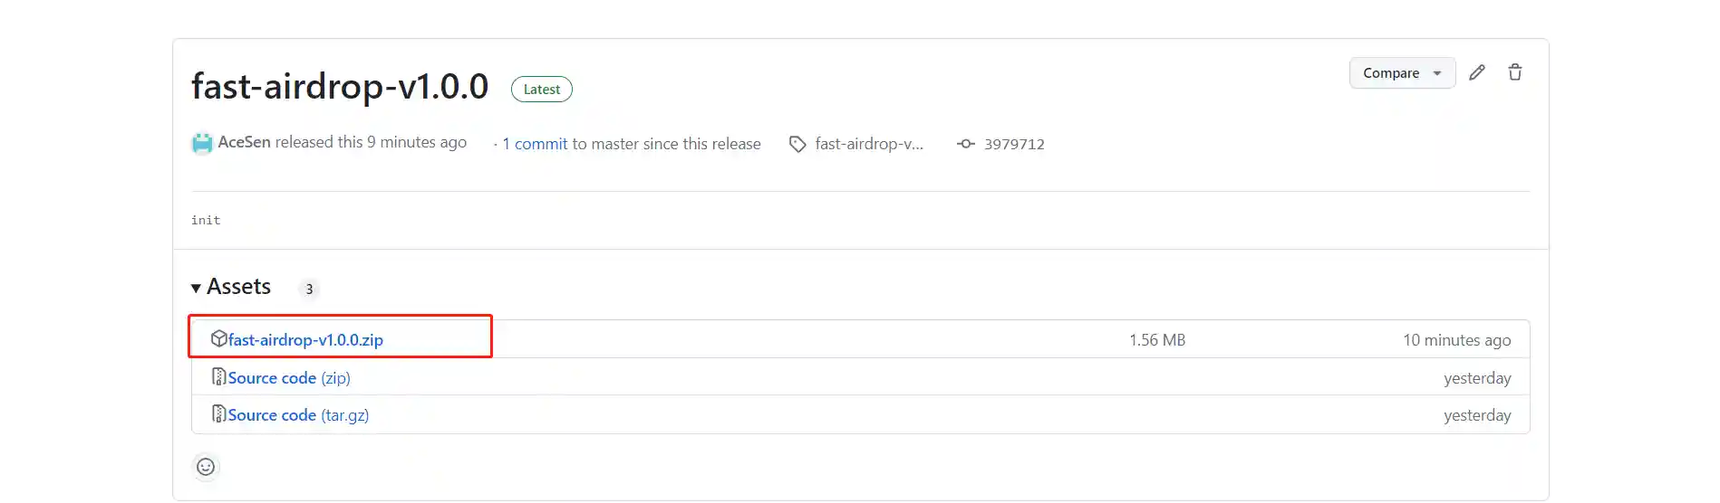The width and height of the screenshot is (1720, 503).
Task: Click the commit icon beside 3979712
Action: click(966, 144)
